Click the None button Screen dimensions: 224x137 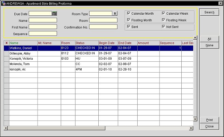click(209, 46)
